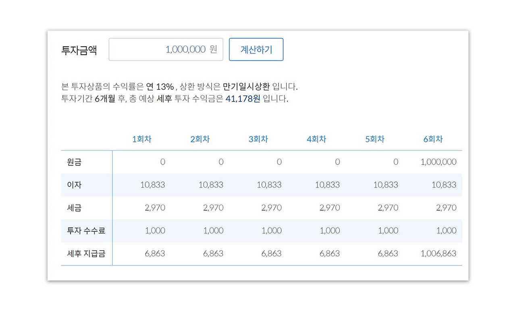This screenshot has height=309, width=516.
Task: Click the 원금 value 0 under 4회차
Action: 337,162
